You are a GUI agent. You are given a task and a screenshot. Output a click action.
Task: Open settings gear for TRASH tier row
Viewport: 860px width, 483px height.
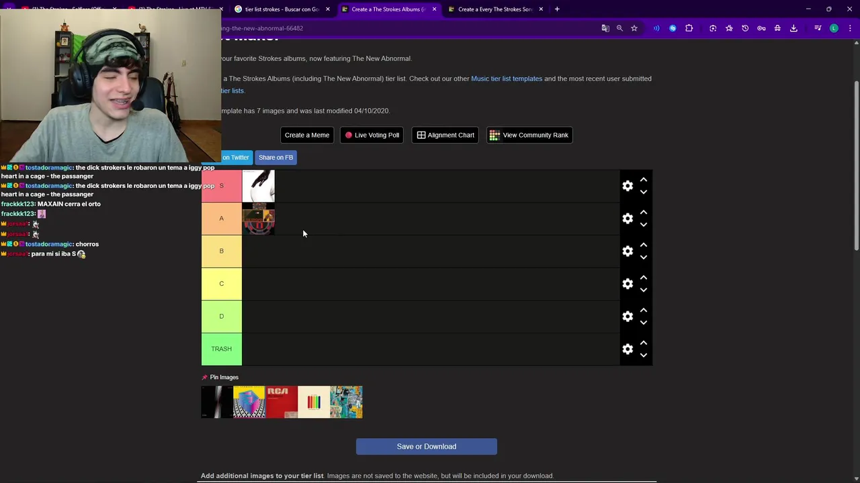[628, 349]
